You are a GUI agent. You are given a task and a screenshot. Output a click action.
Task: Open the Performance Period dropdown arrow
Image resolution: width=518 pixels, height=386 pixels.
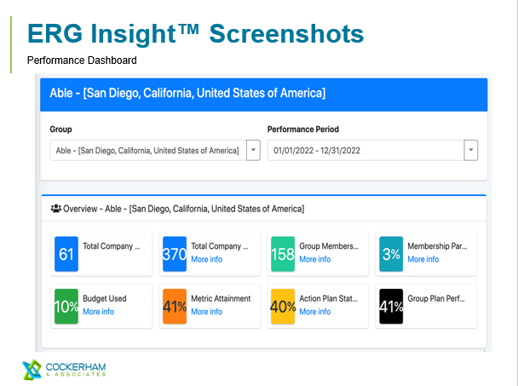coord(471,150)
